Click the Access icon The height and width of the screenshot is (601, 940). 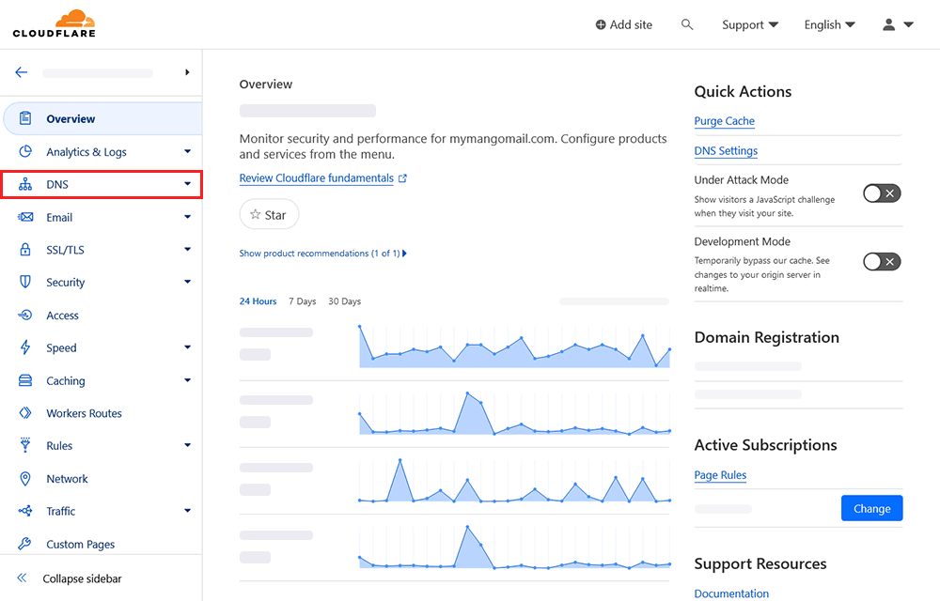point(25,315)
